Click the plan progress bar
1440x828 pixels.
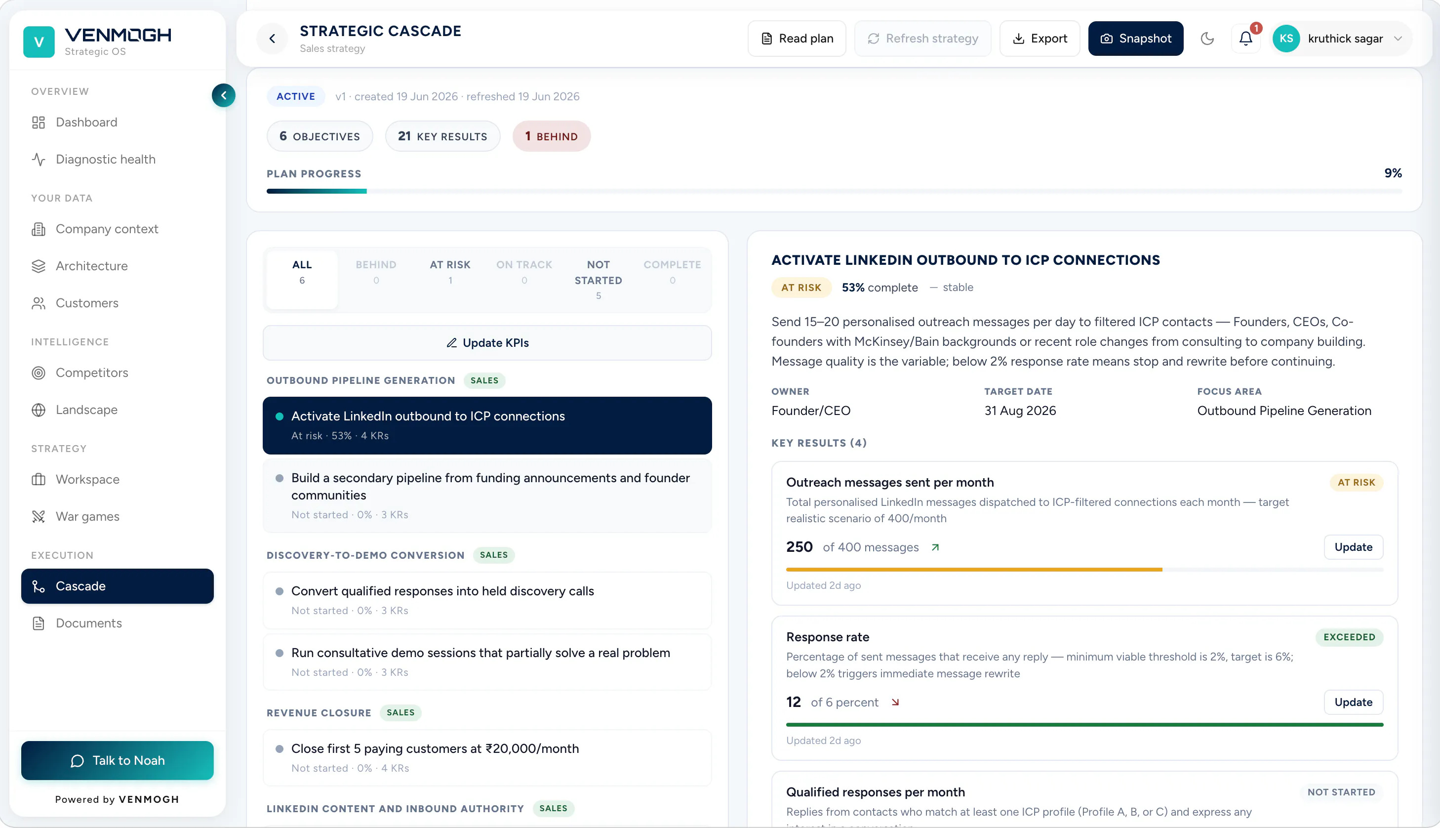point(834,191)
